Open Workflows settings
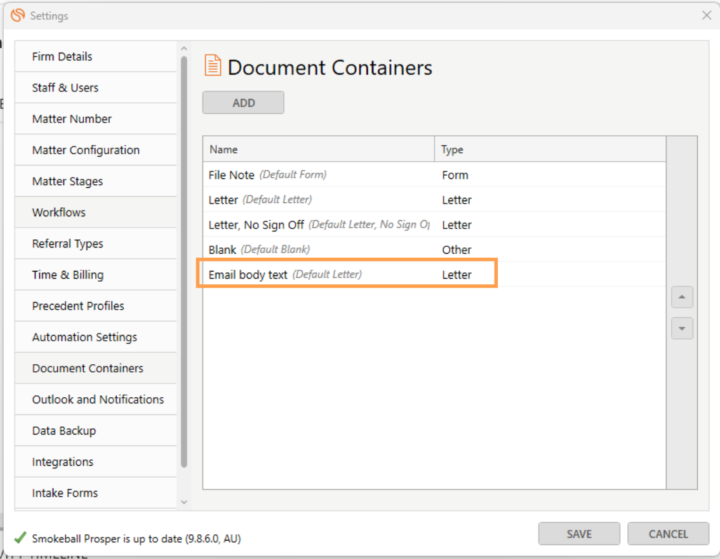The image size is (720, 559). pos(95,213)
